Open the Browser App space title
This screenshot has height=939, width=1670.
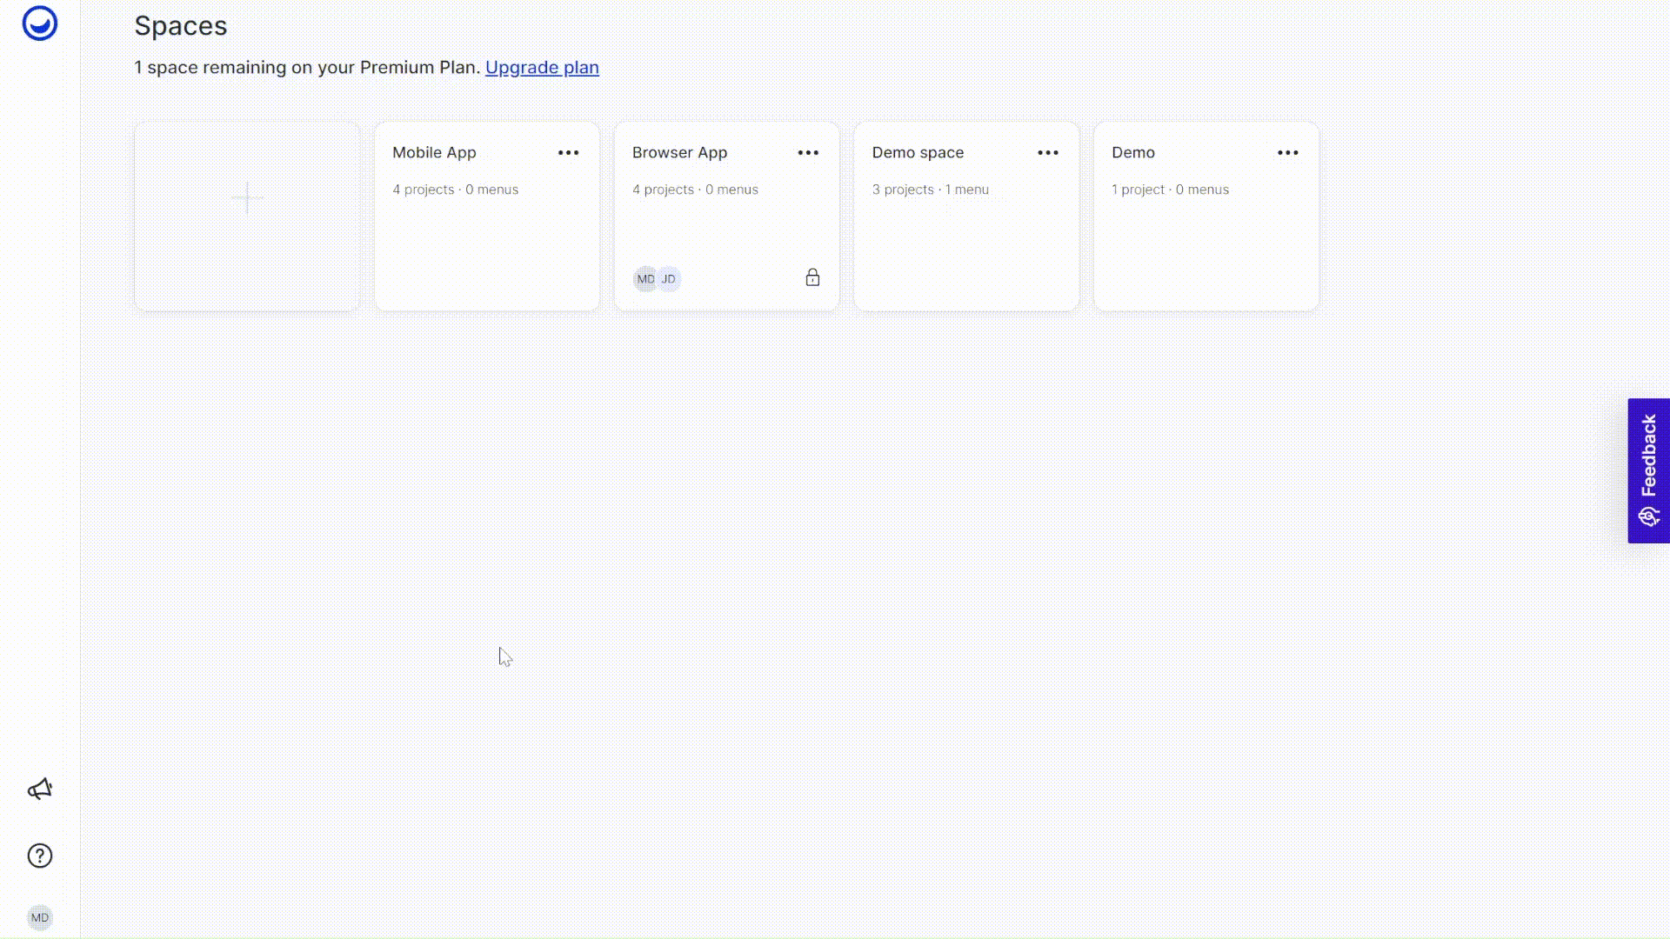click(x=679, y=152)
